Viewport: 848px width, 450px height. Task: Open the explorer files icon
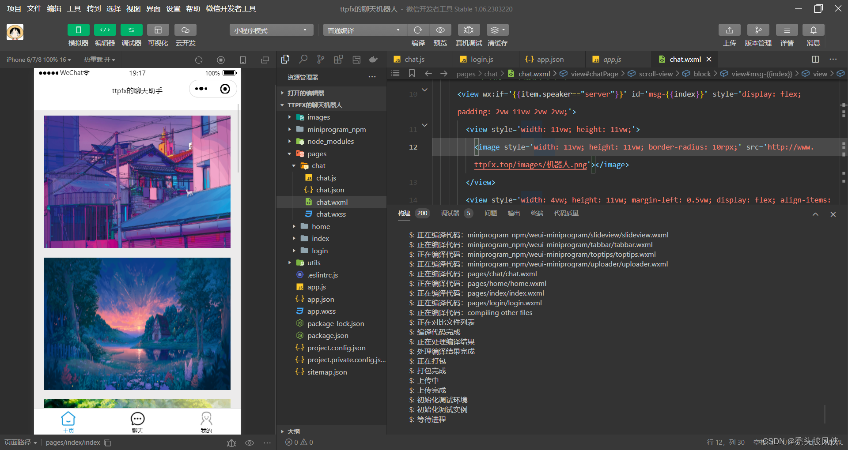285,59
